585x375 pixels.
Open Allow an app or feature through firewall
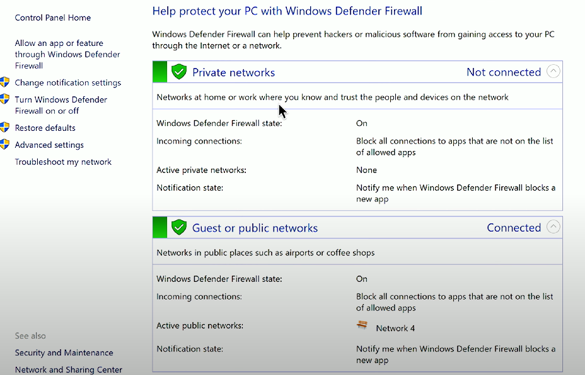pos(67,54)
